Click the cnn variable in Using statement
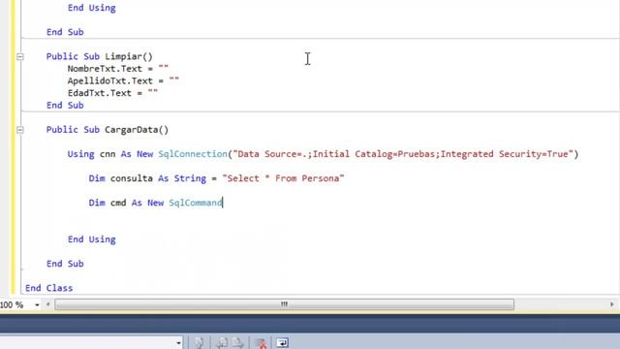The width and height of the screenshot is (620, 349). 108,154
